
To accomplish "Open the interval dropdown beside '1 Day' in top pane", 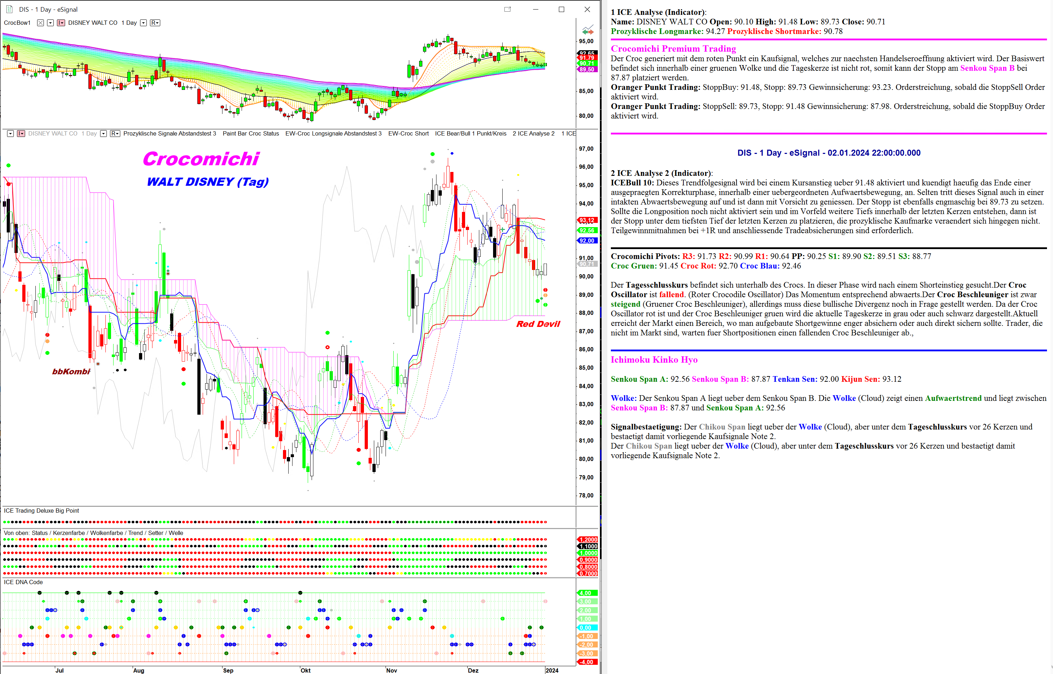I will [143, 23].
